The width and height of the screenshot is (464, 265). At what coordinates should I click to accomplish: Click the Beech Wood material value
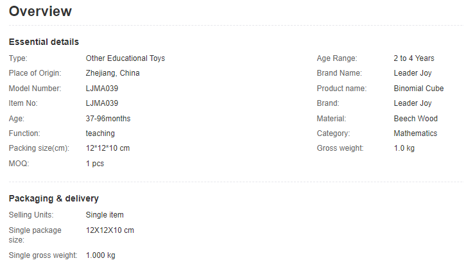[x=416, y=119]
